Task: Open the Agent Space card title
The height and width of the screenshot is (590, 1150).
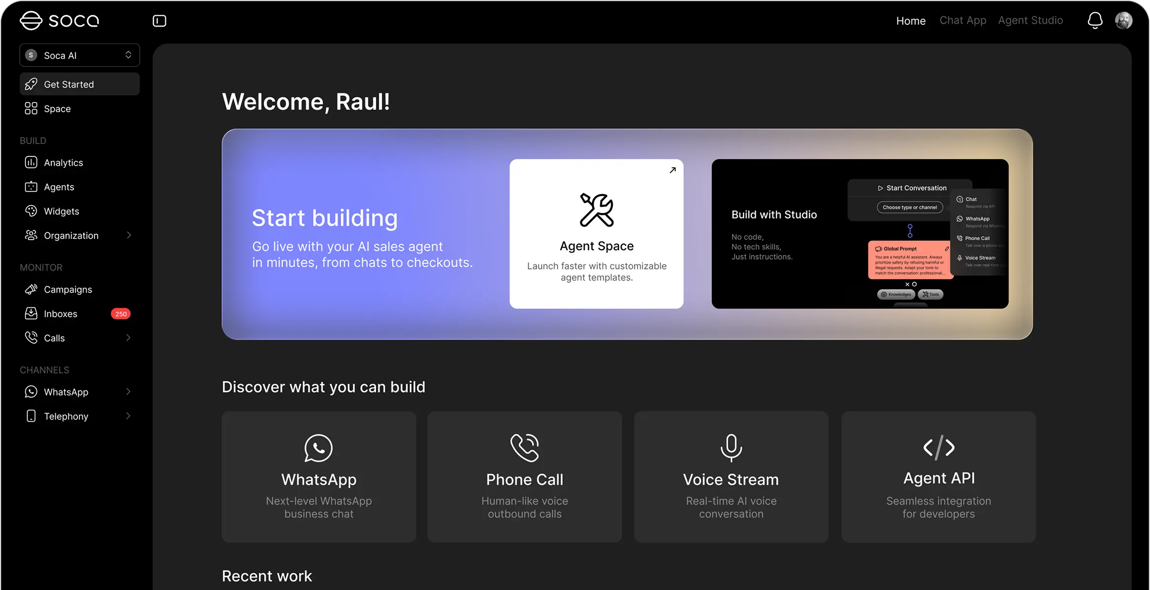Action: pyautogui.click(x=596, y=246)
